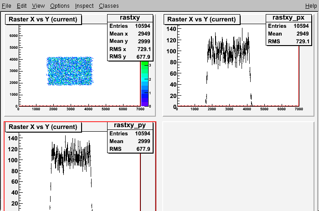Click the 6000 y-axis label in rastxy plot

point(14,36)
